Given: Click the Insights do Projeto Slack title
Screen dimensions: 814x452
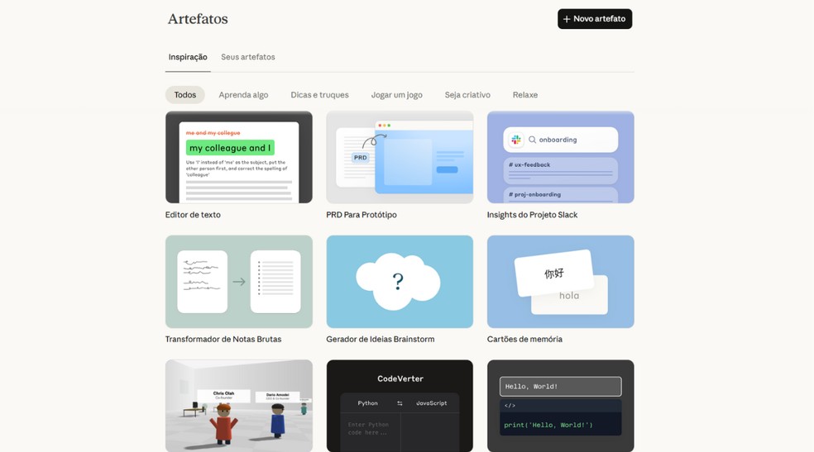Looking at the screenshot, I should pos(532,215).
